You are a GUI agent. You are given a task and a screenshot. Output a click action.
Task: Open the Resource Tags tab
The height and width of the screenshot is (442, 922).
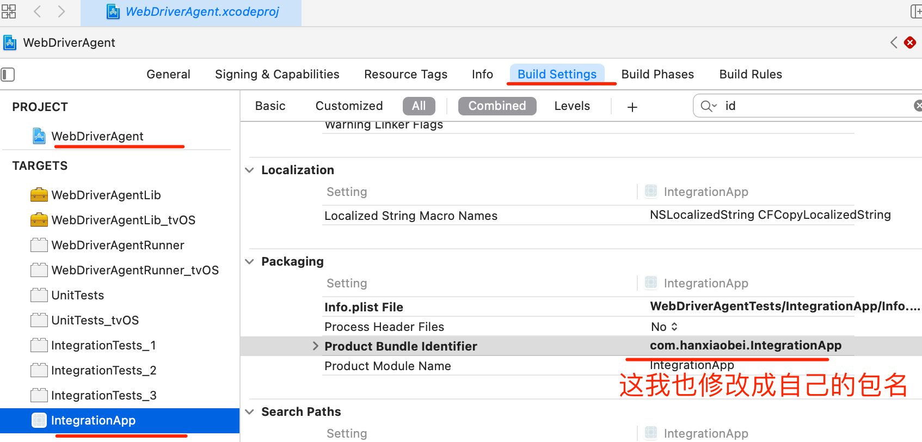405,75
